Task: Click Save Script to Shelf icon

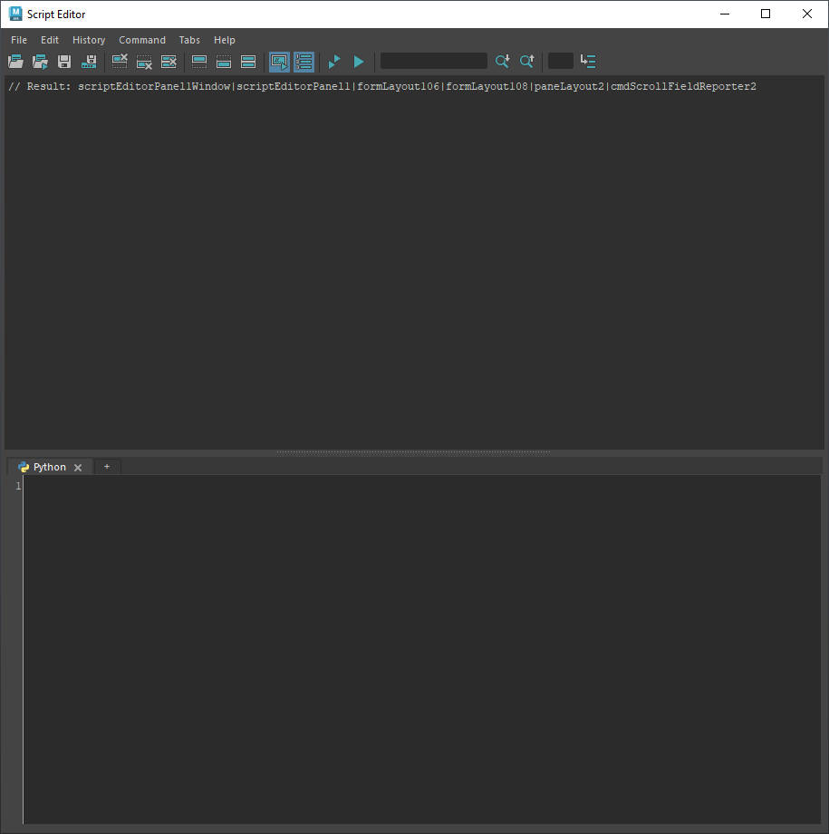Action: (x=89, y=62)
